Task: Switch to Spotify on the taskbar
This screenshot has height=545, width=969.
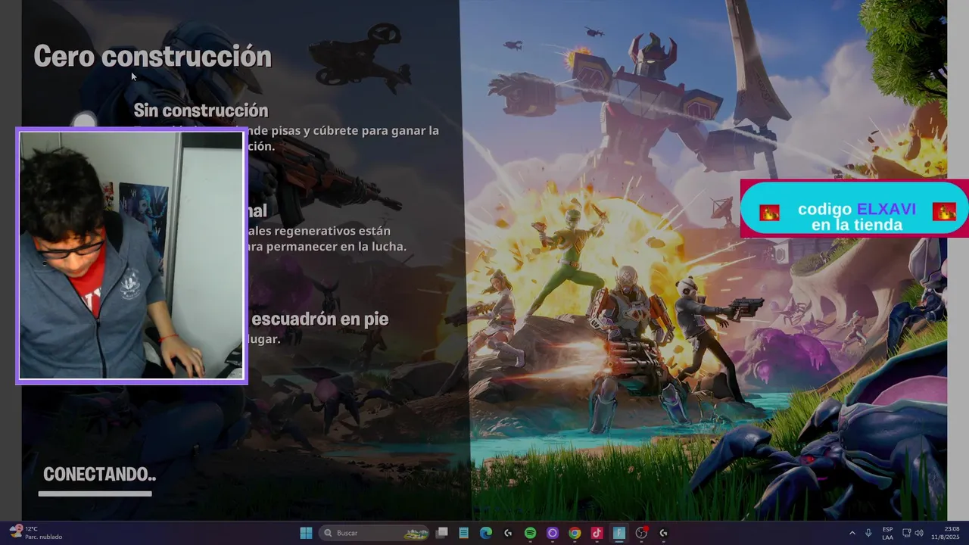Action: (531, 533)
